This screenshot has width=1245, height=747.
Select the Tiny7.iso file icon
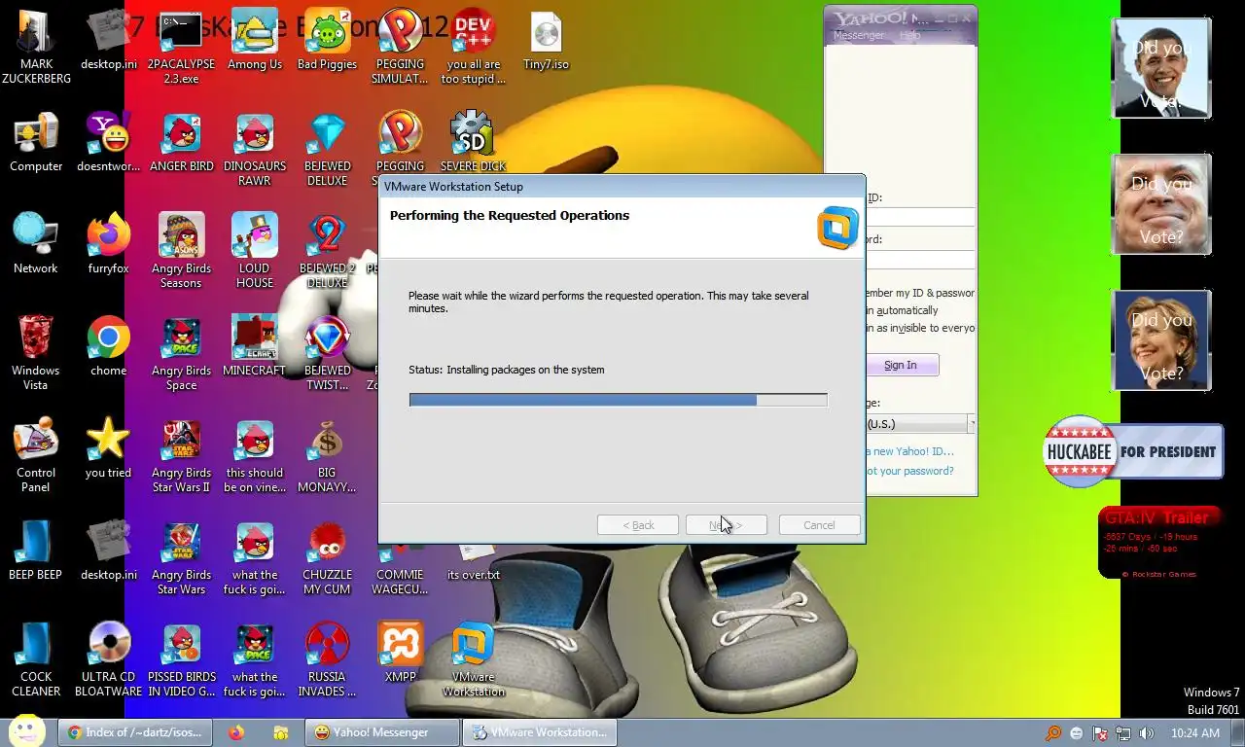[546, 39]
